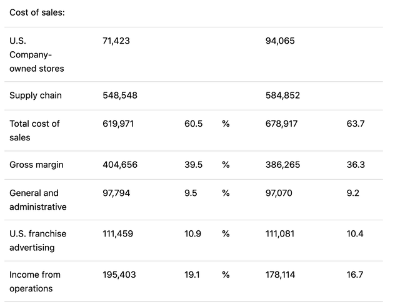Click the 36.3 percentage cell

coord(356,165)
